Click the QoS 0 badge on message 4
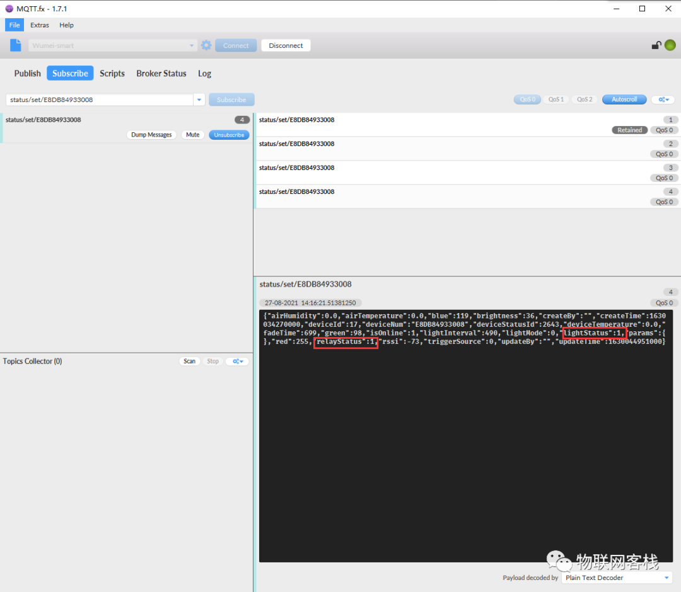The width and height of the screenshot is (681, 592). click(664, 202)
